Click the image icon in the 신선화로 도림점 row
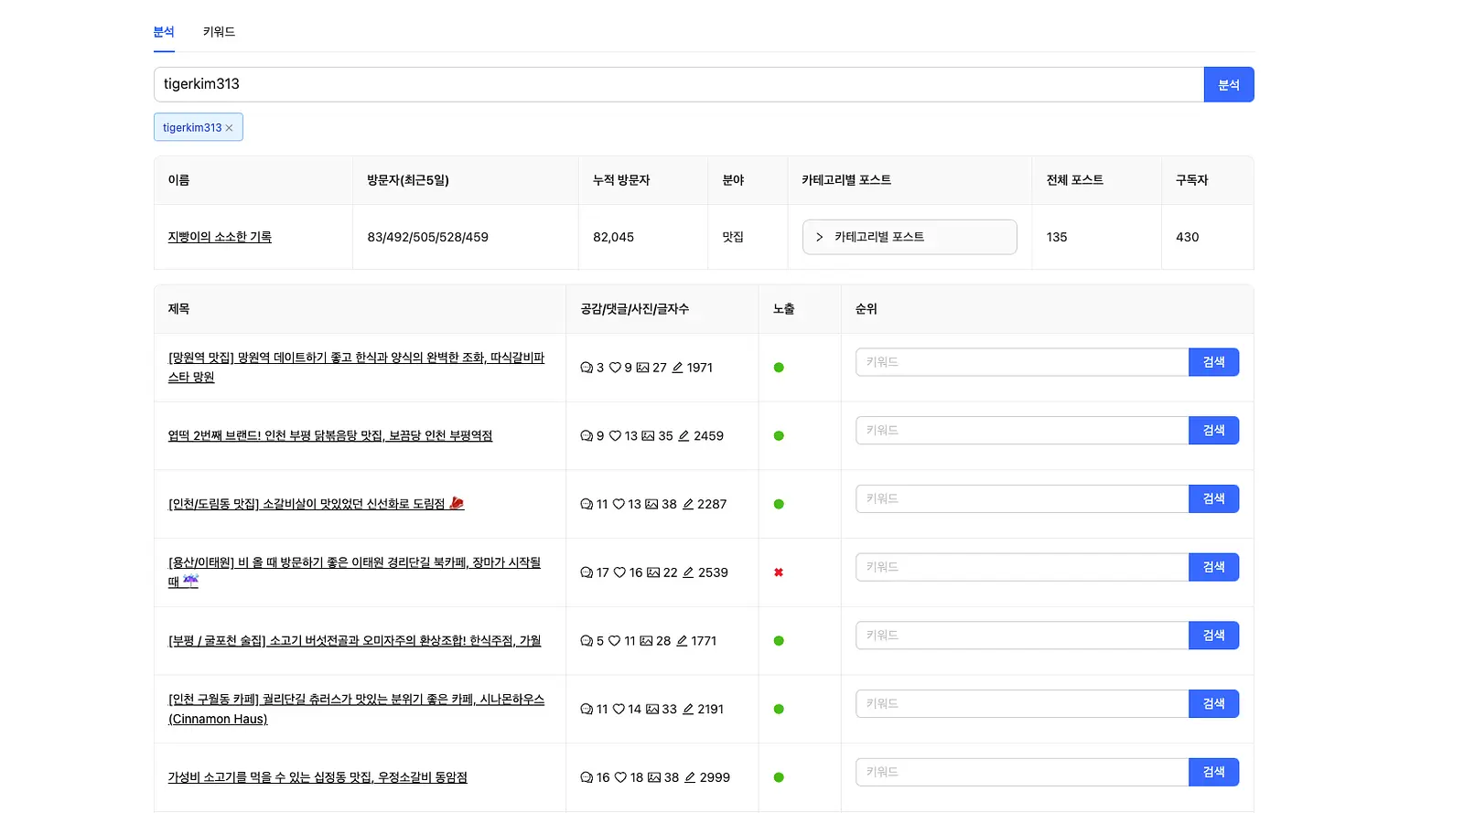The image size is (1464, 813). (x=651, y=504)
